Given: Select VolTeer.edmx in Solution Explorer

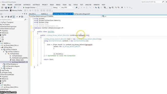Looking at the screenshot, I should point(8,48).
